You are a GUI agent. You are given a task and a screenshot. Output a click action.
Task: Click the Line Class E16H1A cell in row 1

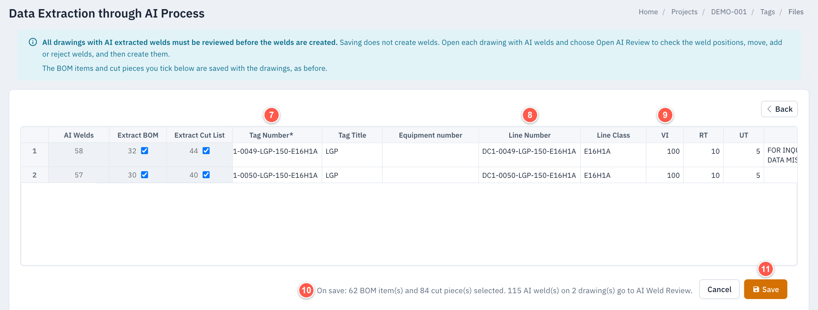(614, 155)
